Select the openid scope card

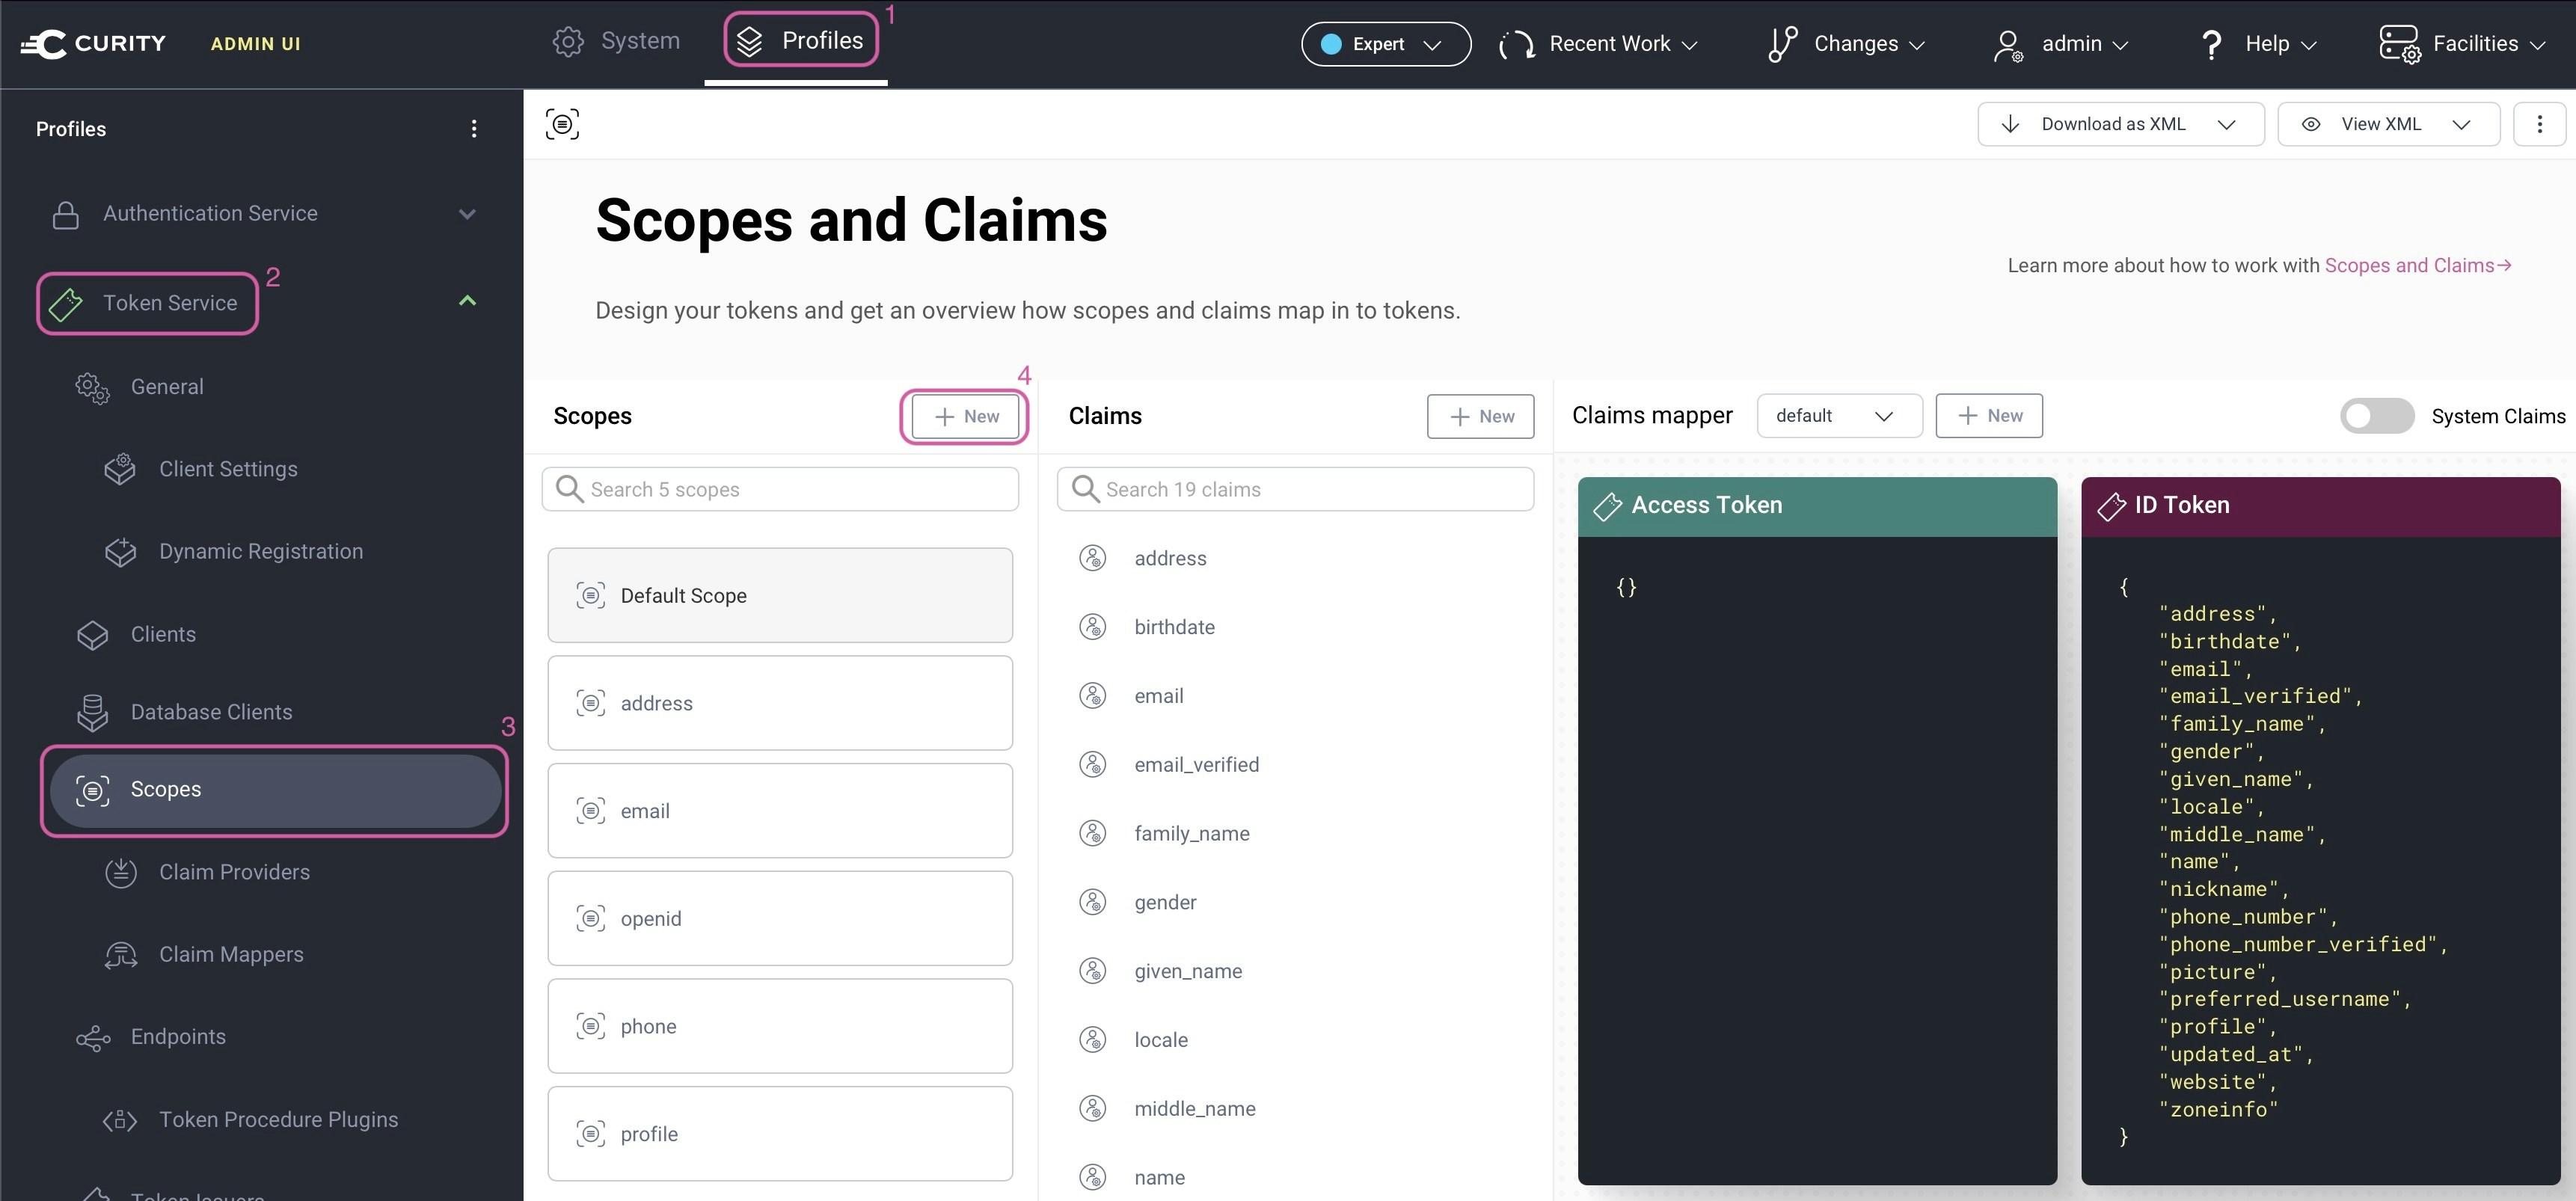(780, 918)
